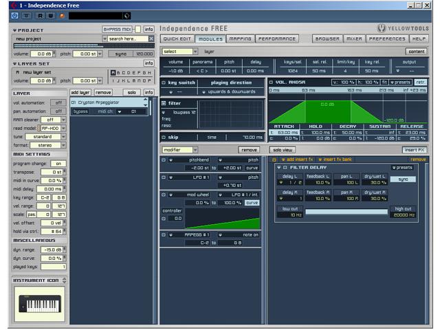Click the W button in the top toolbar
The width and height of the screenshot is (440, 330).
50,15
